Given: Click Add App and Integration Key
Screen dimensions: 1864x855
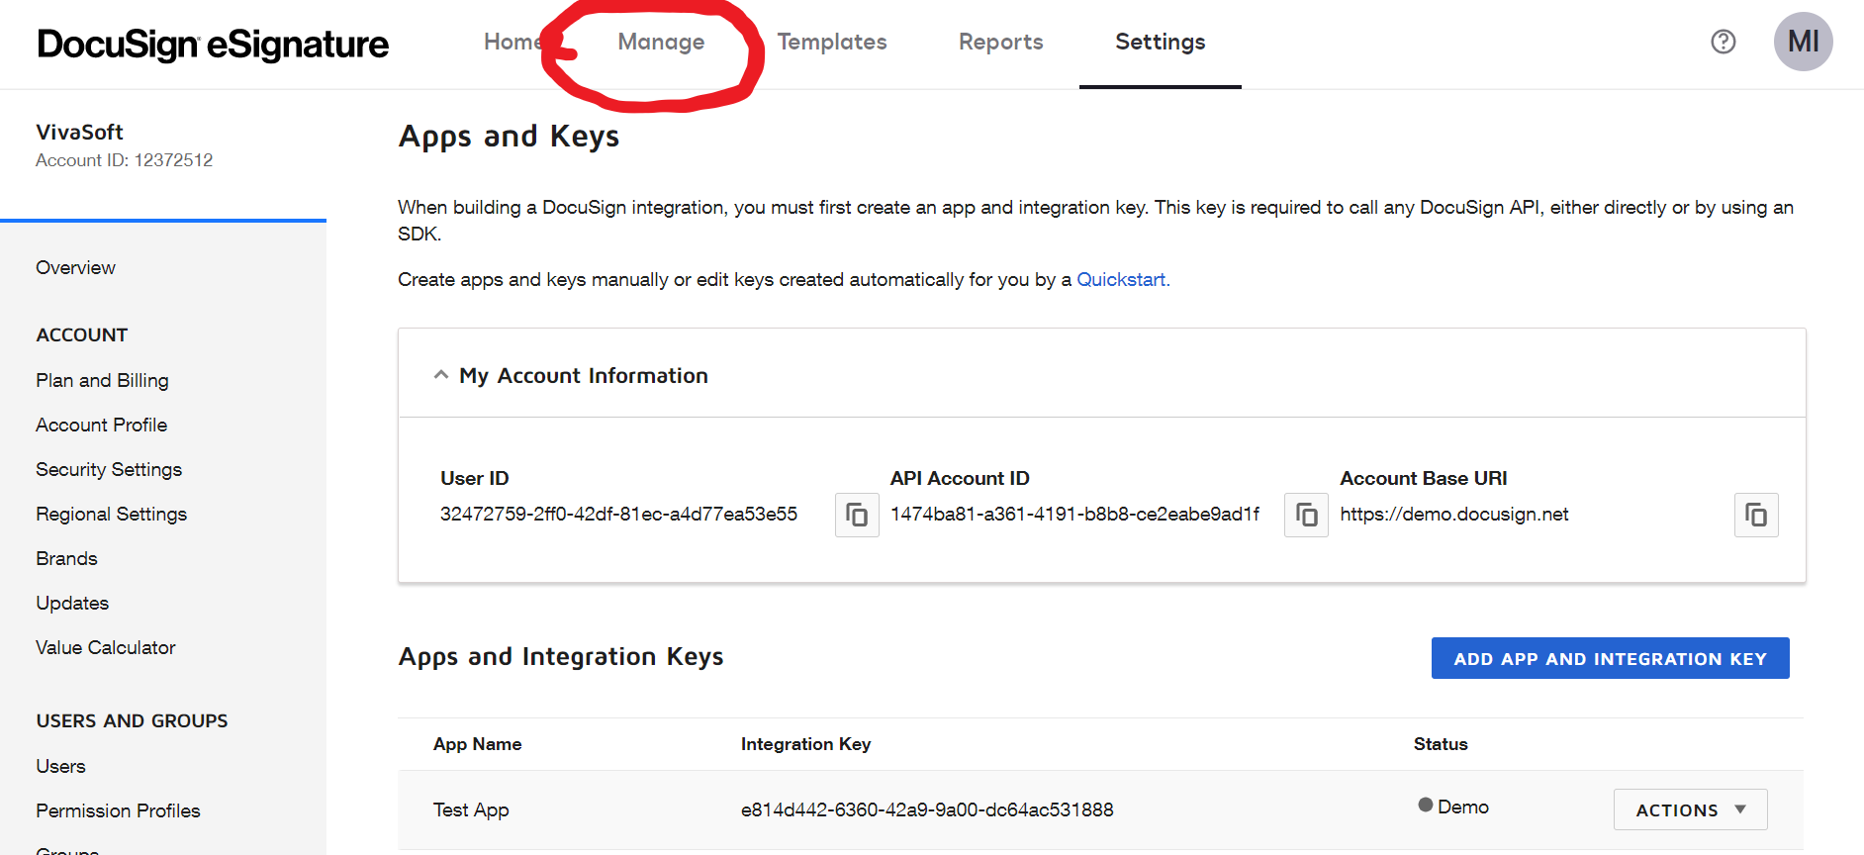Looking at the screenshot, I should (1610, 658).
